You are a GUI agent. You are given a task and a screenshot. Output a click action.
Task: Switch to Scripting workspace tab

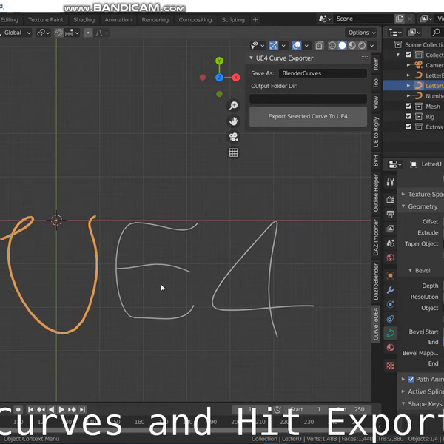click(x=233, y=20)
